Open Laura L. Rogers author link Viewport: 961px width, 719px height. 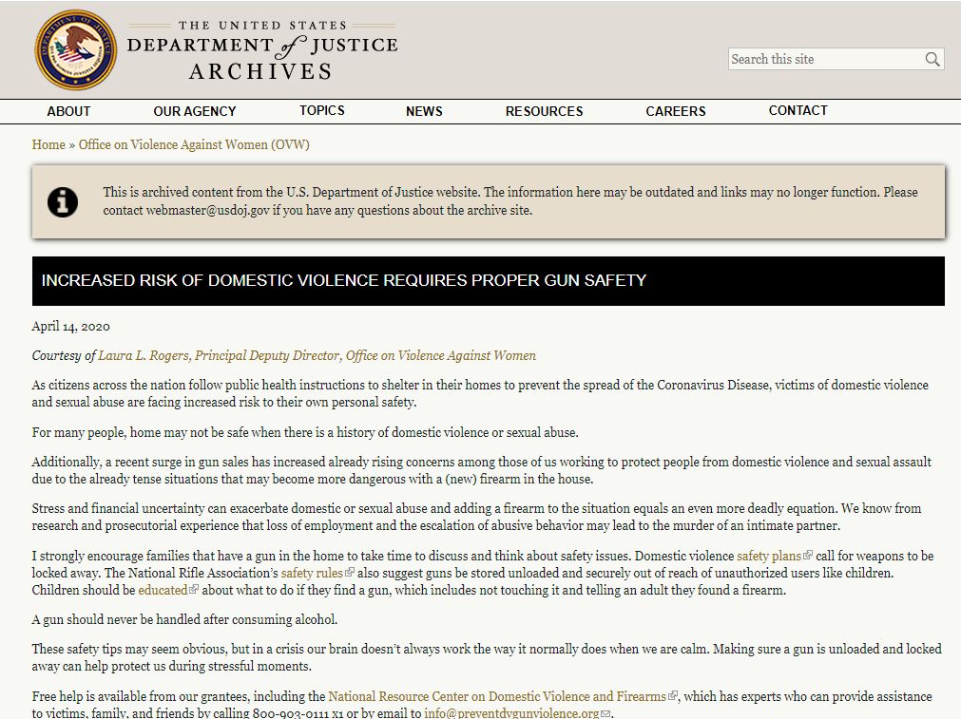tap(317, 356)
